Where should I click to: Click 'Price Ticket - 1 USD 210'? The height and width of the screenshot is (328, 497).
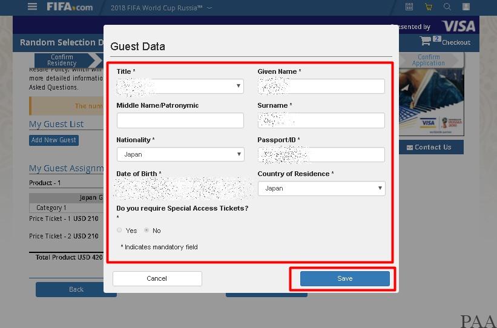64,218
